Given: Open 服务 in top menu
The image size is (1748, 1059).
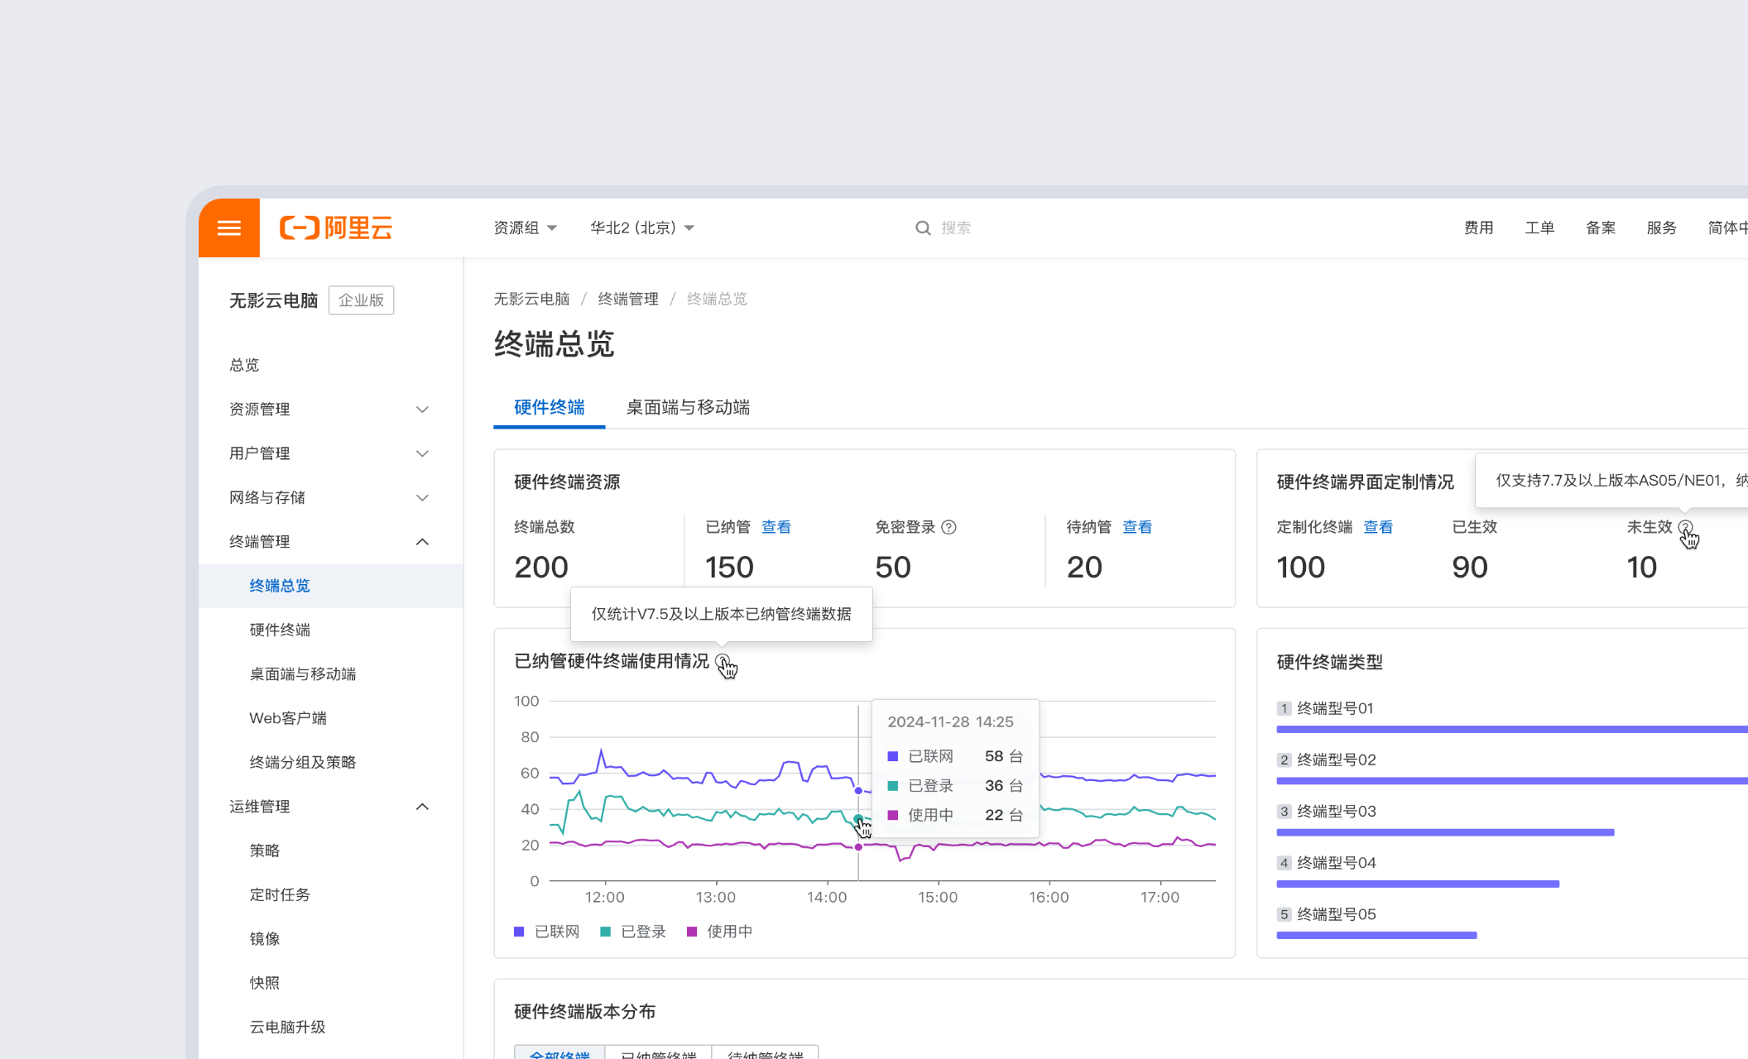Looking at the screenshot, I should (x=1662, y=228).
